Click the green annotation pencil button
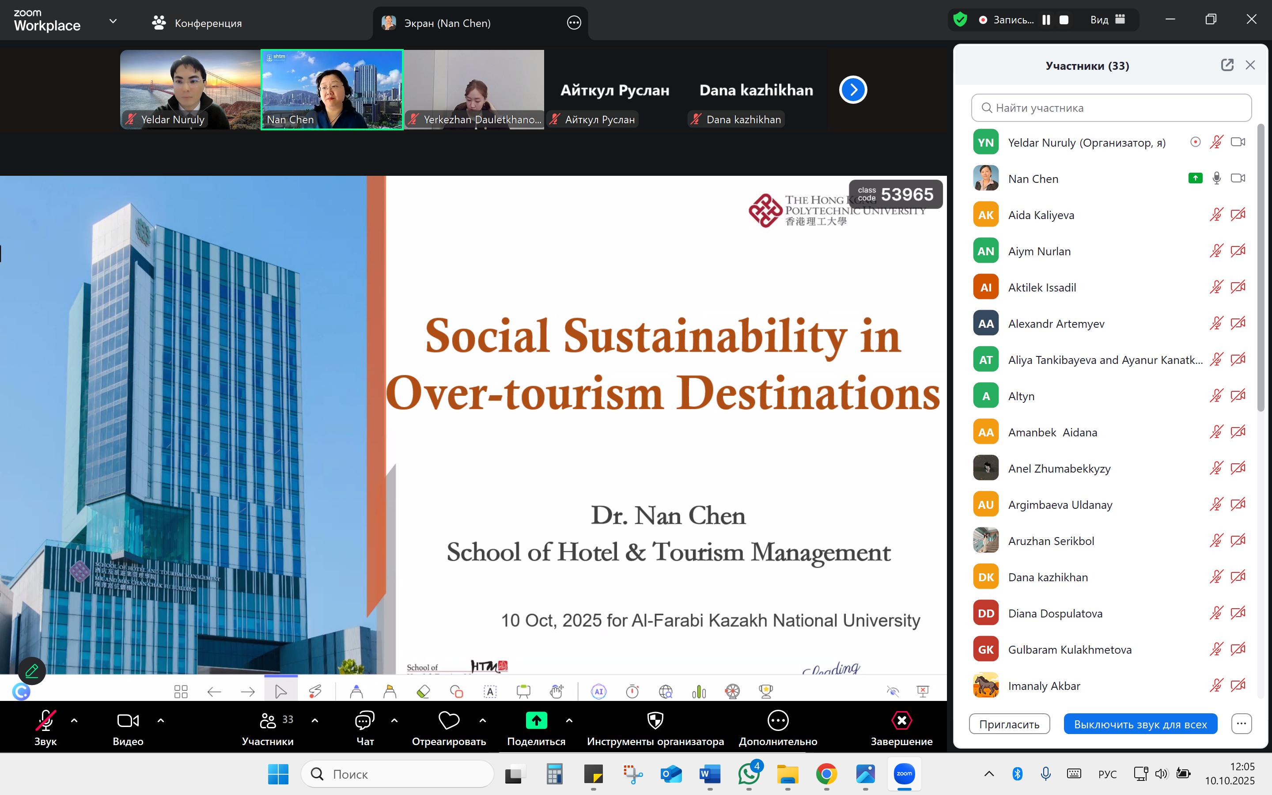The height and width of the screenshot is (795, 1272). (31, 671)
